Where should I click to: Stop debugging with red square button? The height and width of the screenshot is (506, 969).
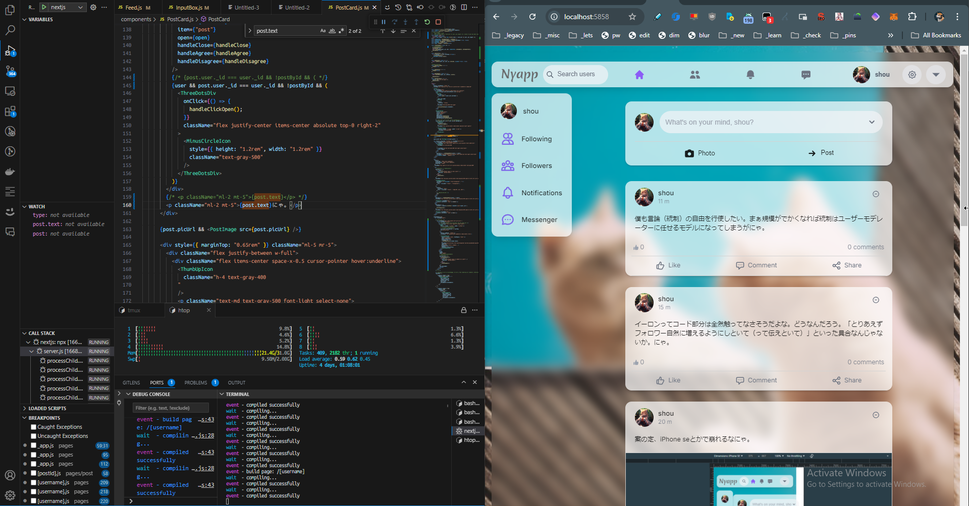click(x=438, y=22)
